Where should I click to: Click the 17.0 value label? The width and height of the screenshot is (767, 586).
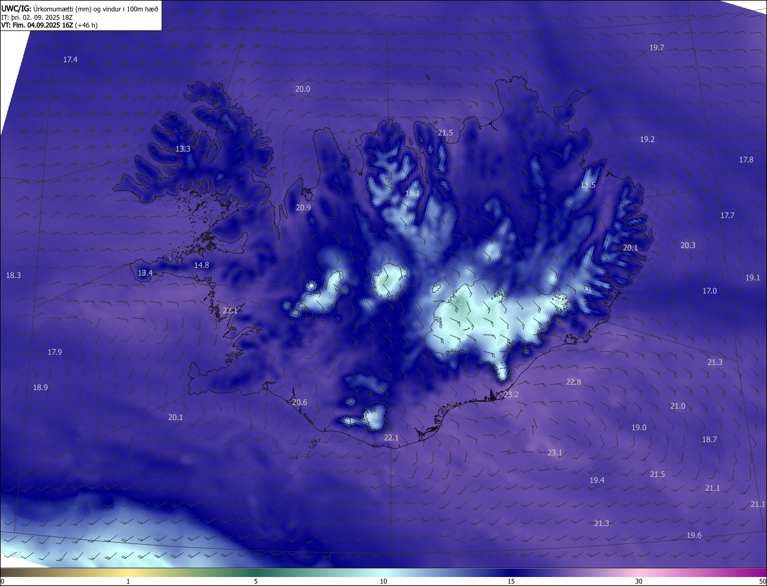coord(709,291)
